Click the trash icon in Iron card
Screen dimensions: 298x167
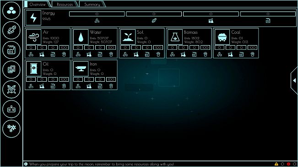[x=111, y=86]
